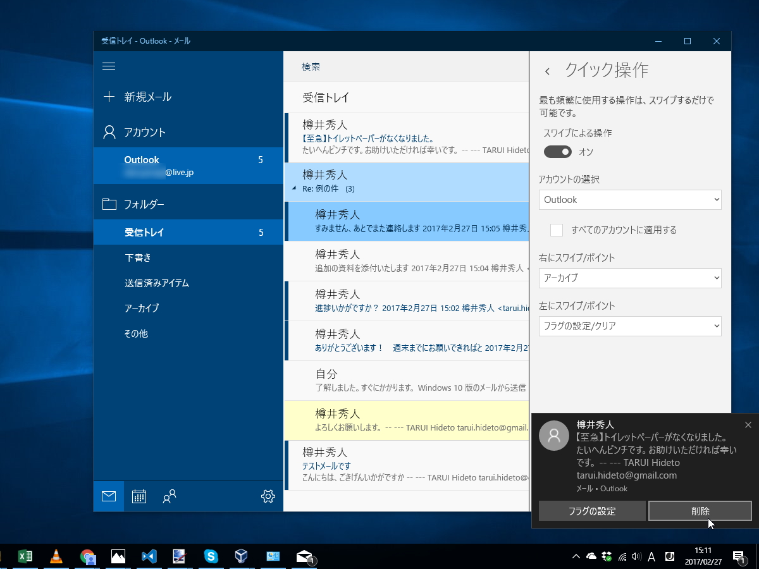Screen dimensions: 759x569
Task: Collapse the Re: 例の件 conversation thread
Action: 294,187
